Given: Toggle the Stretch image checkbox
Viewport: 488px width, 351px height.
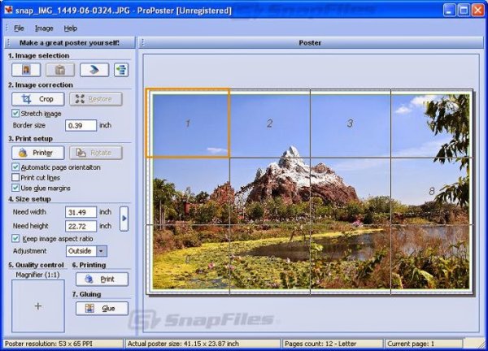Looking at the screenshot, I should [x=15, y=113].
